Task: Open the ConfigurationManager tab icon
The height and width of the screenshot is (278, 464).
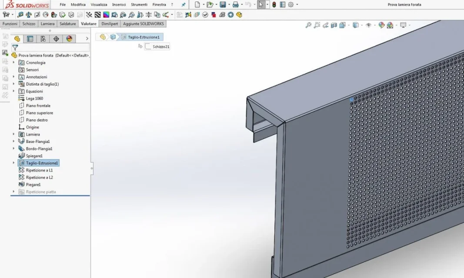Action: 43,39
